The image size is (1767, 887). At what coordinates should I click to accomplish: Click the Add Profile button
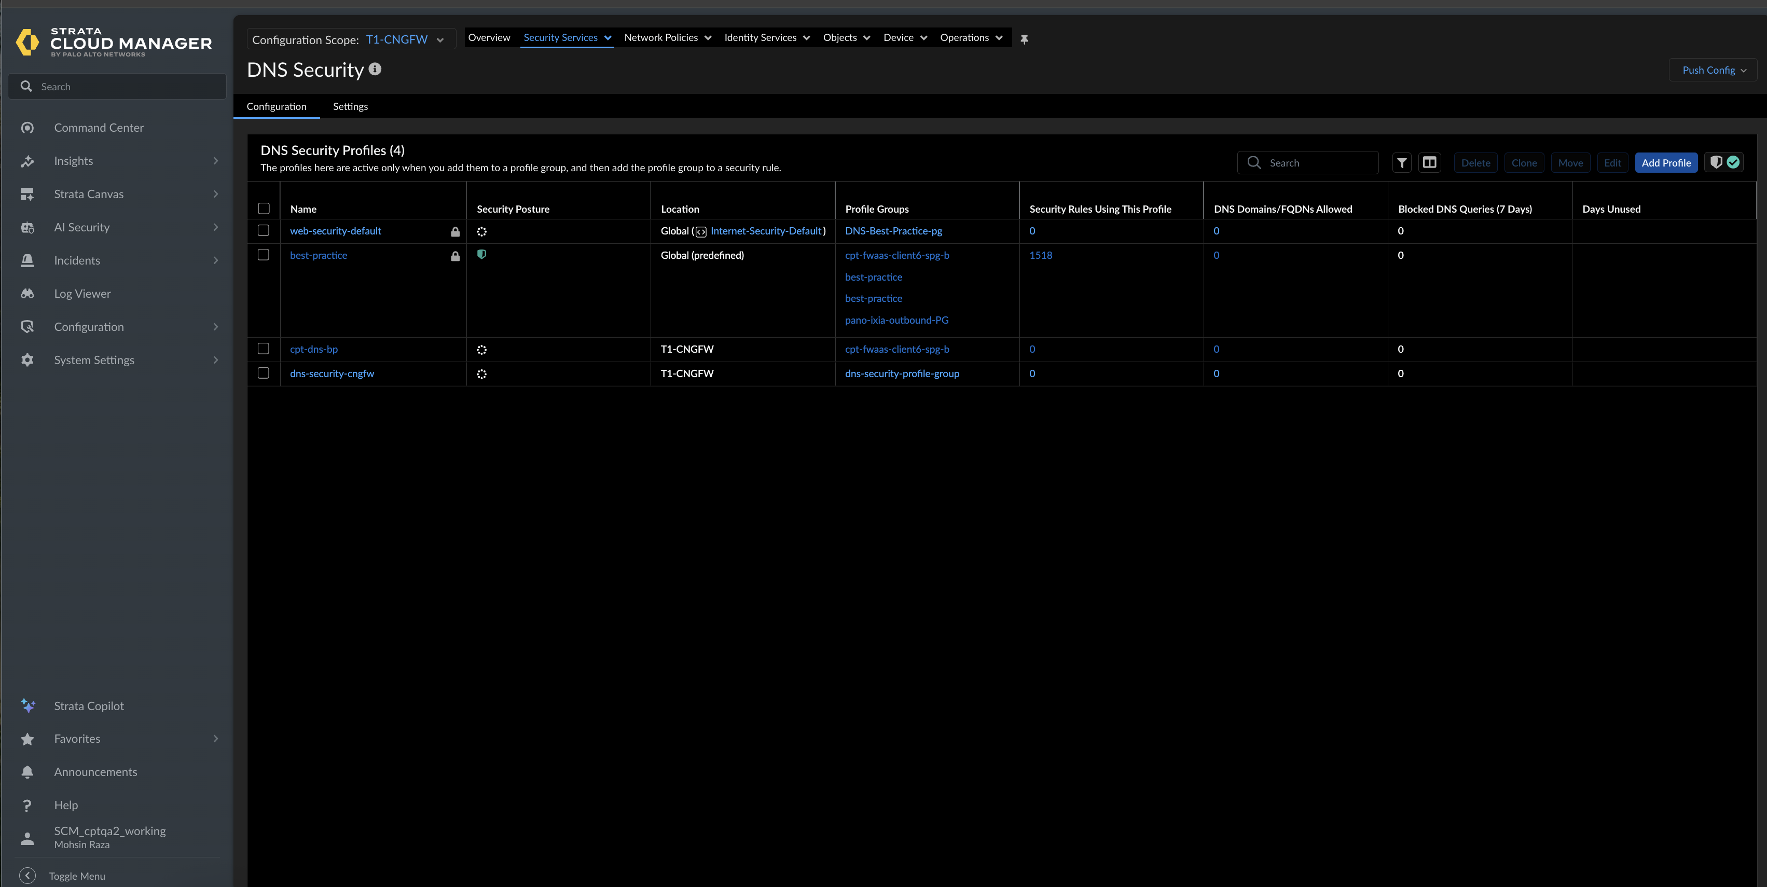tap(1665, 162)
